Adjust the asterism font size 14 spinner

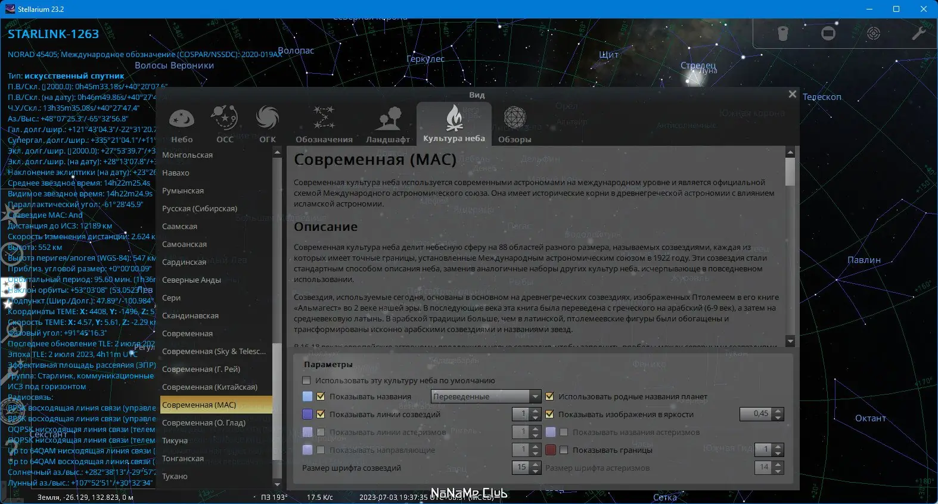click(769, 468)
